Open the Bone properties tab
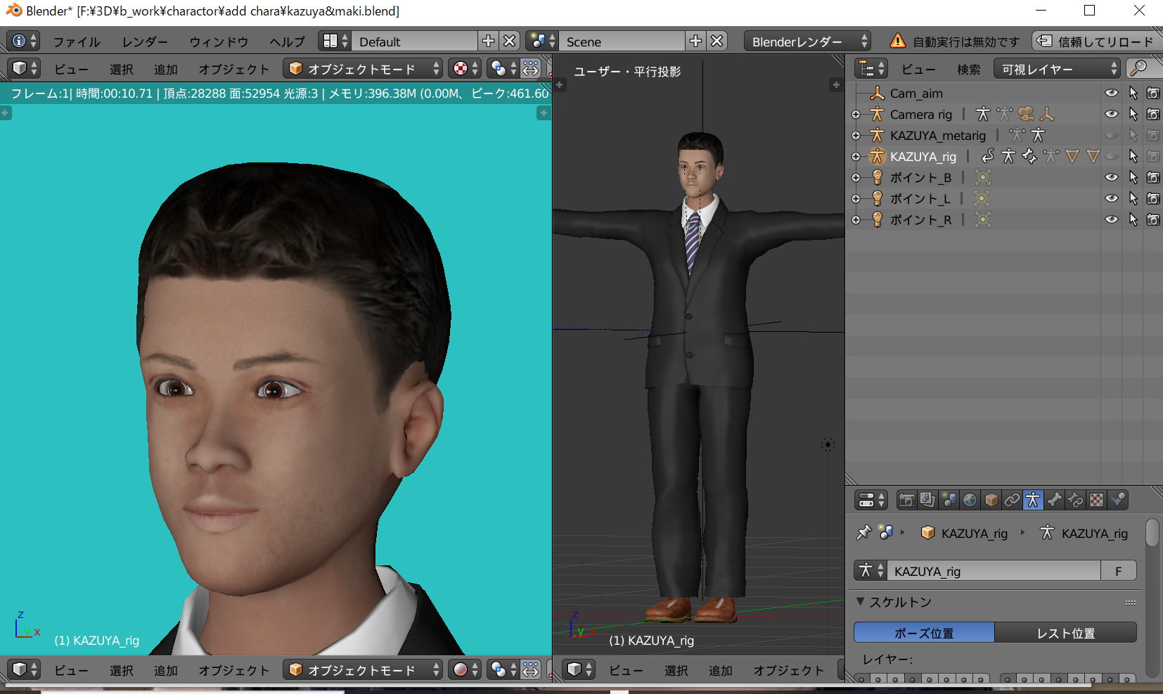Image resolution: width=1163 pixels, height=694 pixels. tap(1054, 500)
